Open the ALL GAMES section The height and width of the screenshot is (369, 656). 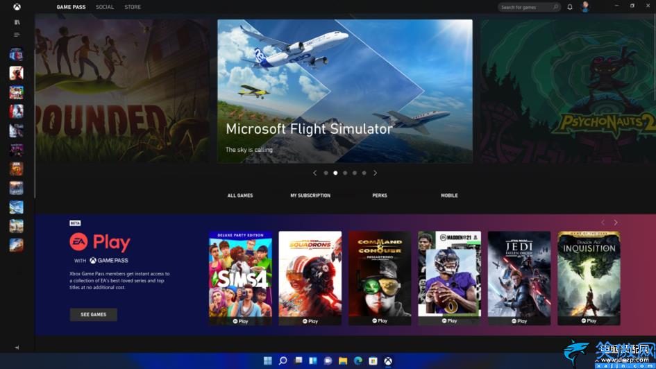click(240, 196)
